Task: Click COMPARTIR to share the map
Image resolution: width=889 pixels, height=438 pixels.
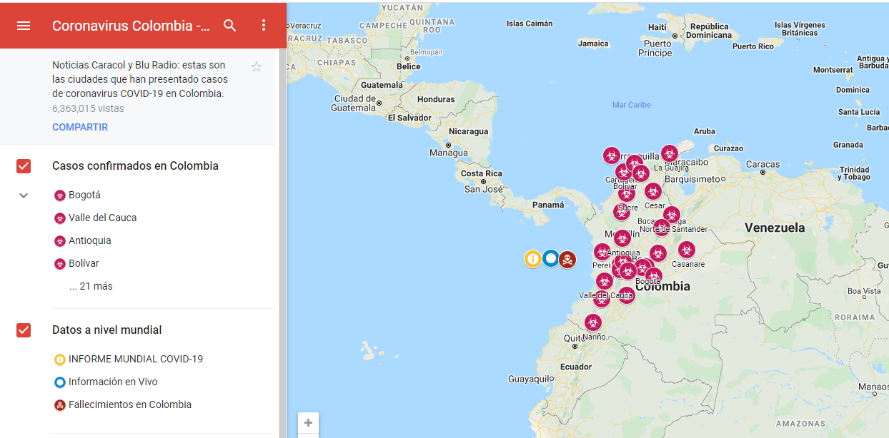Action: (x=79, y=126)
